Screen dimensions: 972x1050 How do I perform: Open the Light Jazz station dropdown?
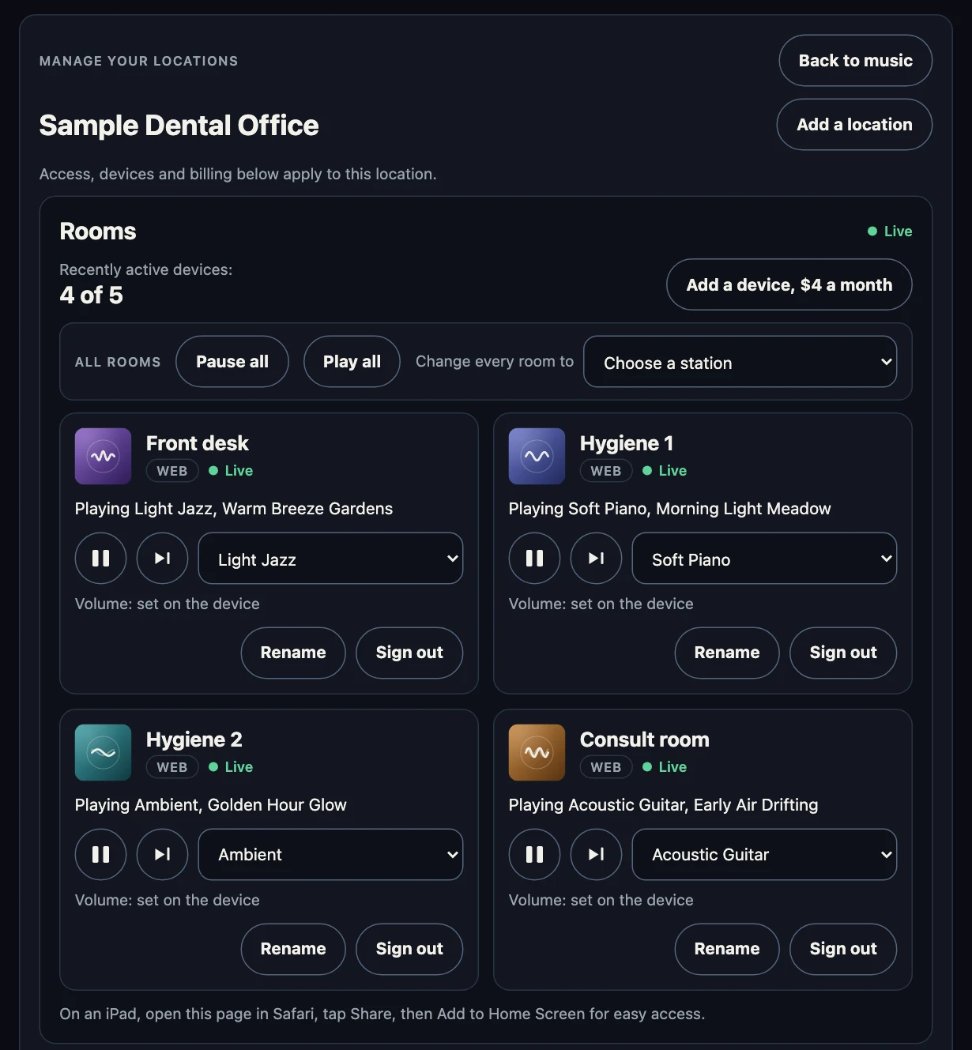tap(330, 559)
